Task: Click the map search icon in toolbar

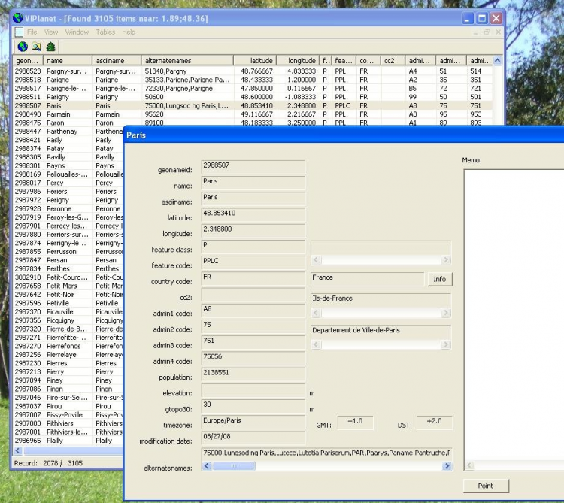Action: (x=37, y=47)
